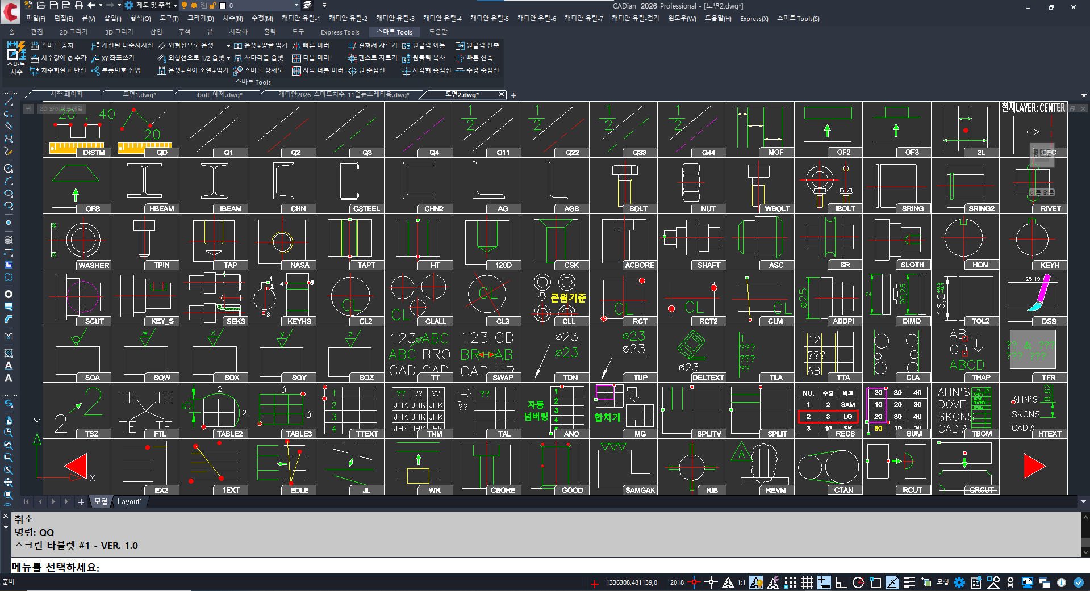Click the print icon in quick access toolbar
This screenshot has height=591, width=1090.
point(78,5)
